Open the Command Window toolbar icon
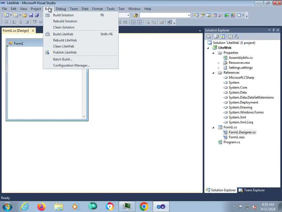This screenshot has height=212, width=282. coord(239,15)
